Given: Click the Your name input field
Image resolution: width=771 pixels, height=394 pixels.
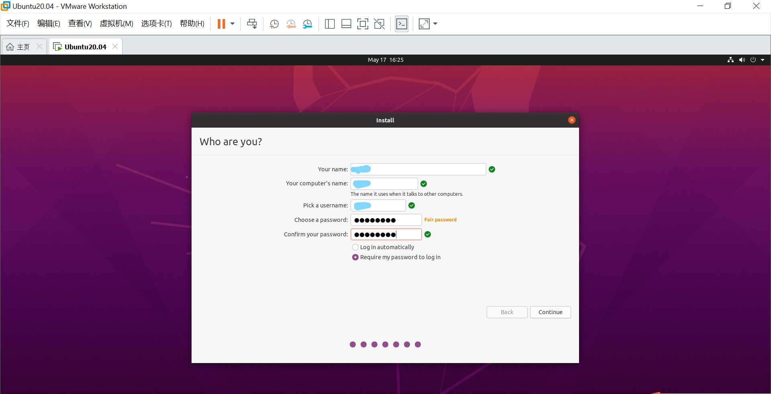Looking at the screenshot, I should tap(418, 169).
